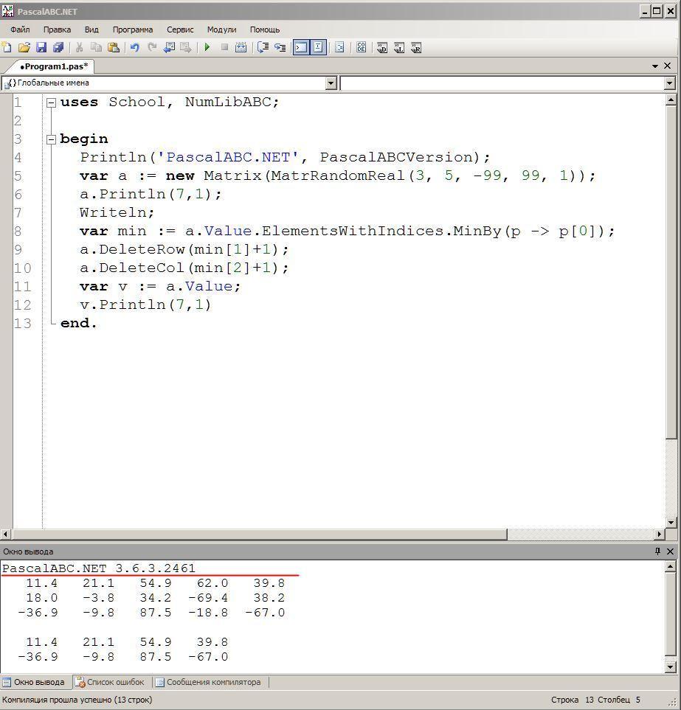This screenshot has width=681, height=710.
Task: Click DeleteCol in line 10
Action: pos(142,268)
